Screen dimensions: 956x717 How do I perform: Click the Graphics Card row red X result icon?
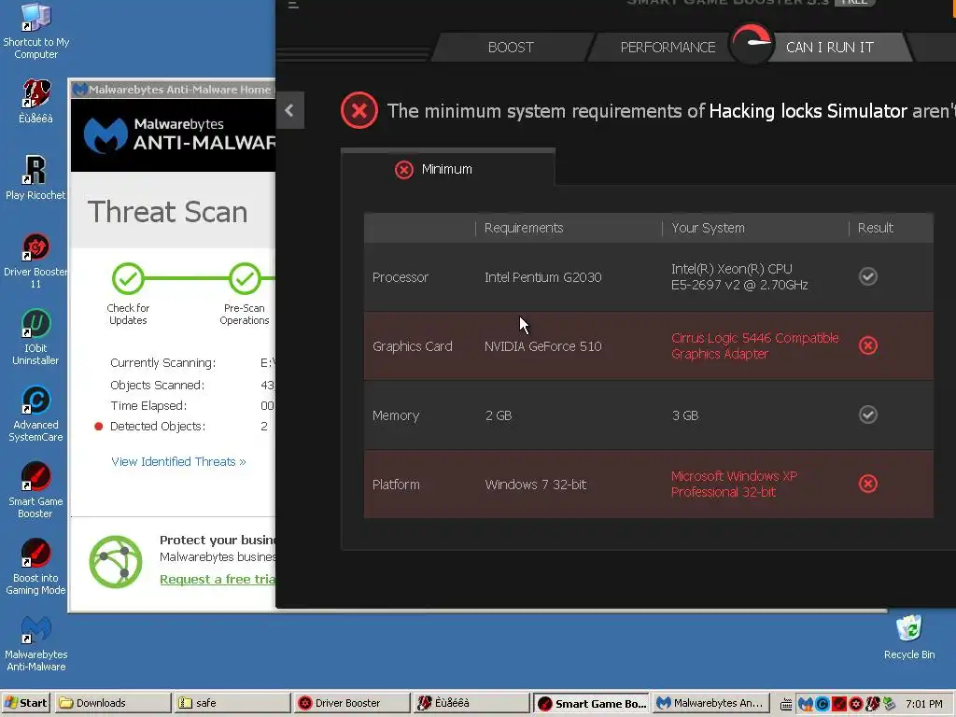click(x=867, y=345)
